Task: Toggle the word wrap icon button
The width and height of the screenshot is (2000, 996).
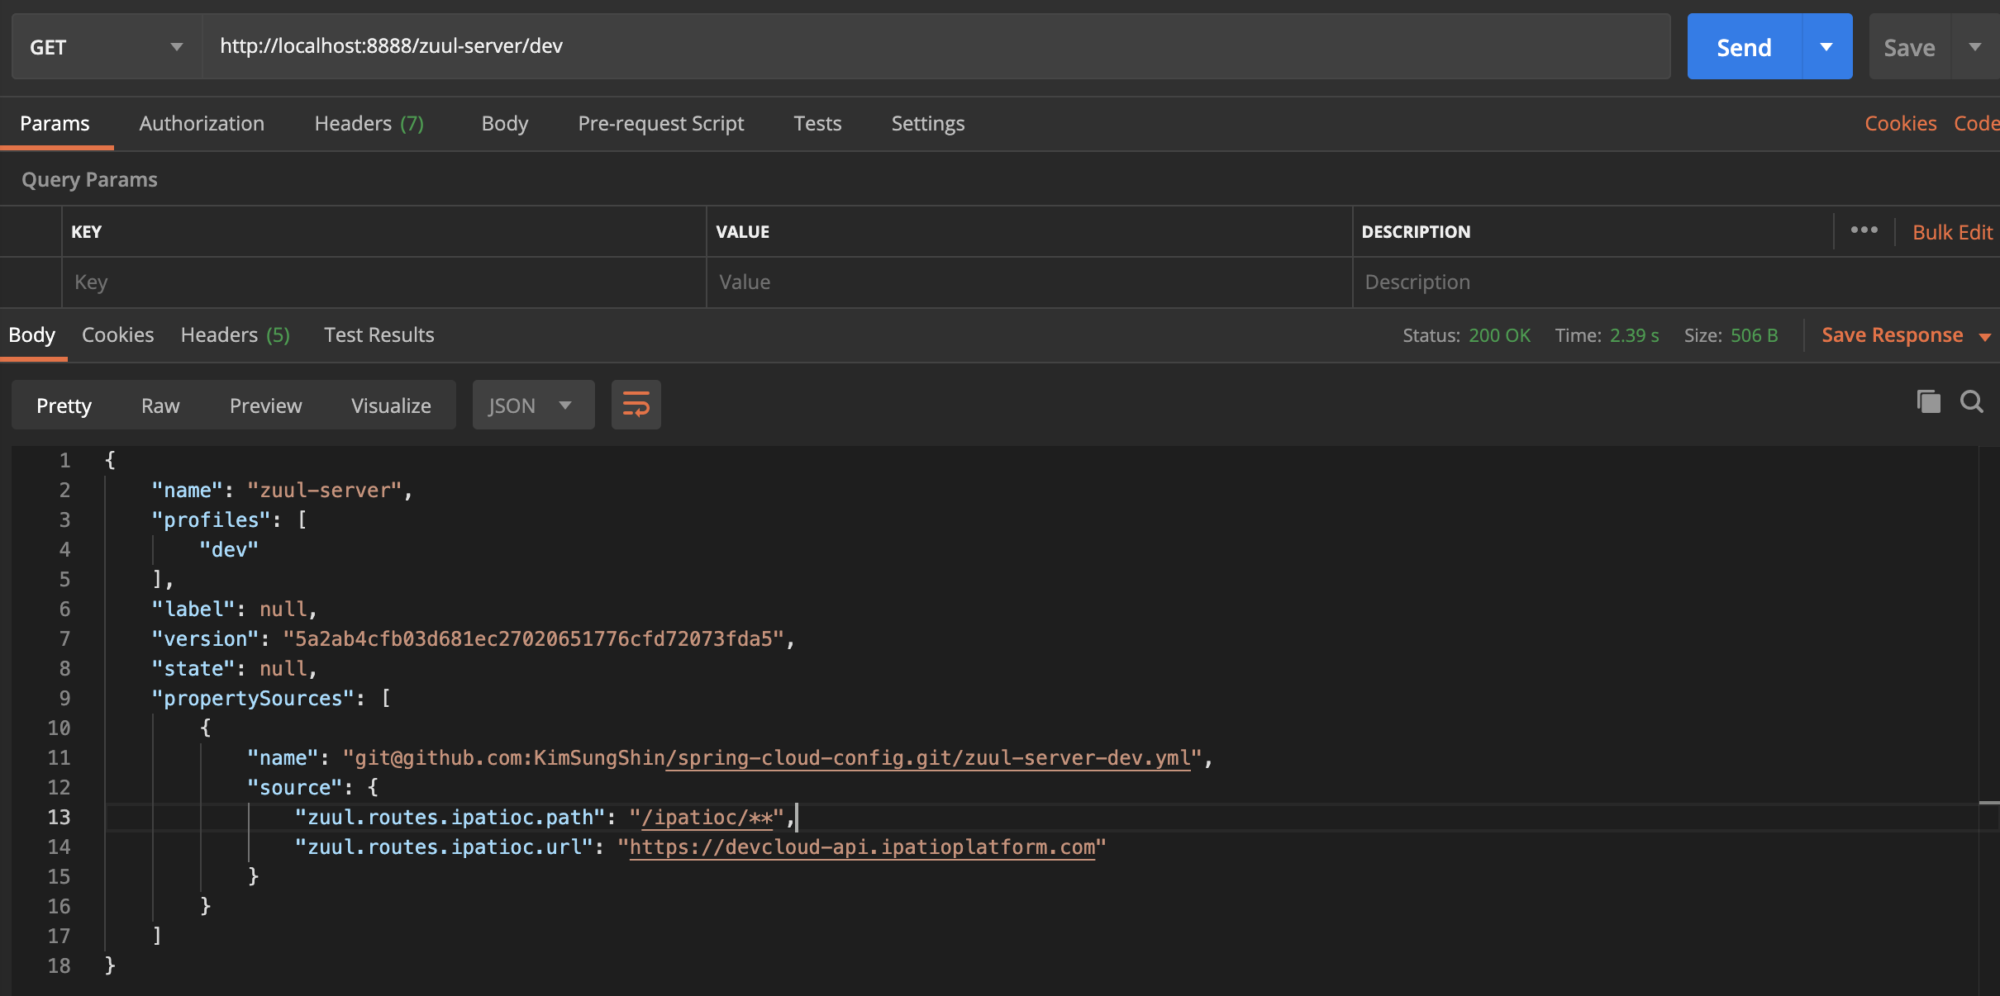Action: point(636,405)
